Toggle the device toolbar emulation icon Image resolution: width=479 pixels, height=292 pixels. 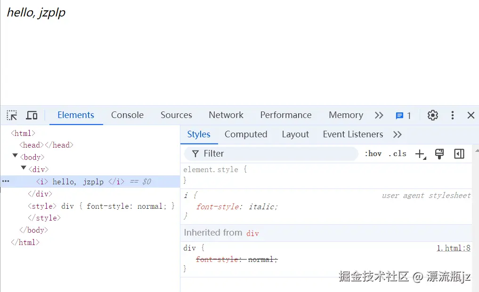(32, 115)
